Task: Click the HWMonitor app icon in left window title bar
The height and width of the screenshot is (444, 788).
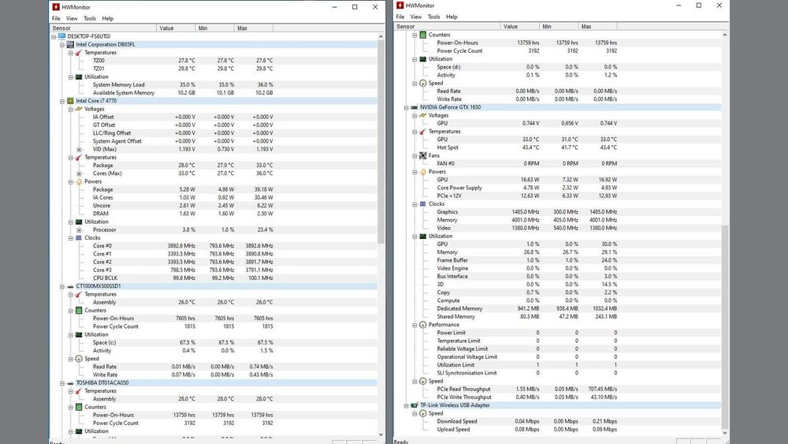Action: (56, 7)
